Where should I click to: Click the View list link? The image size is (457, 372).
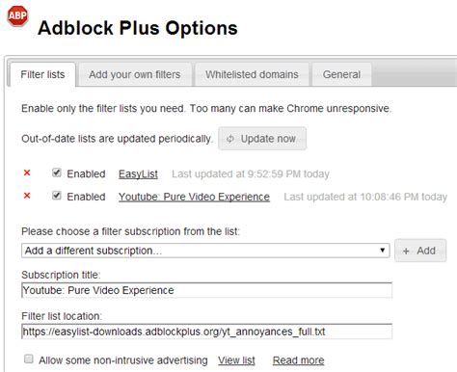[236, 360]
